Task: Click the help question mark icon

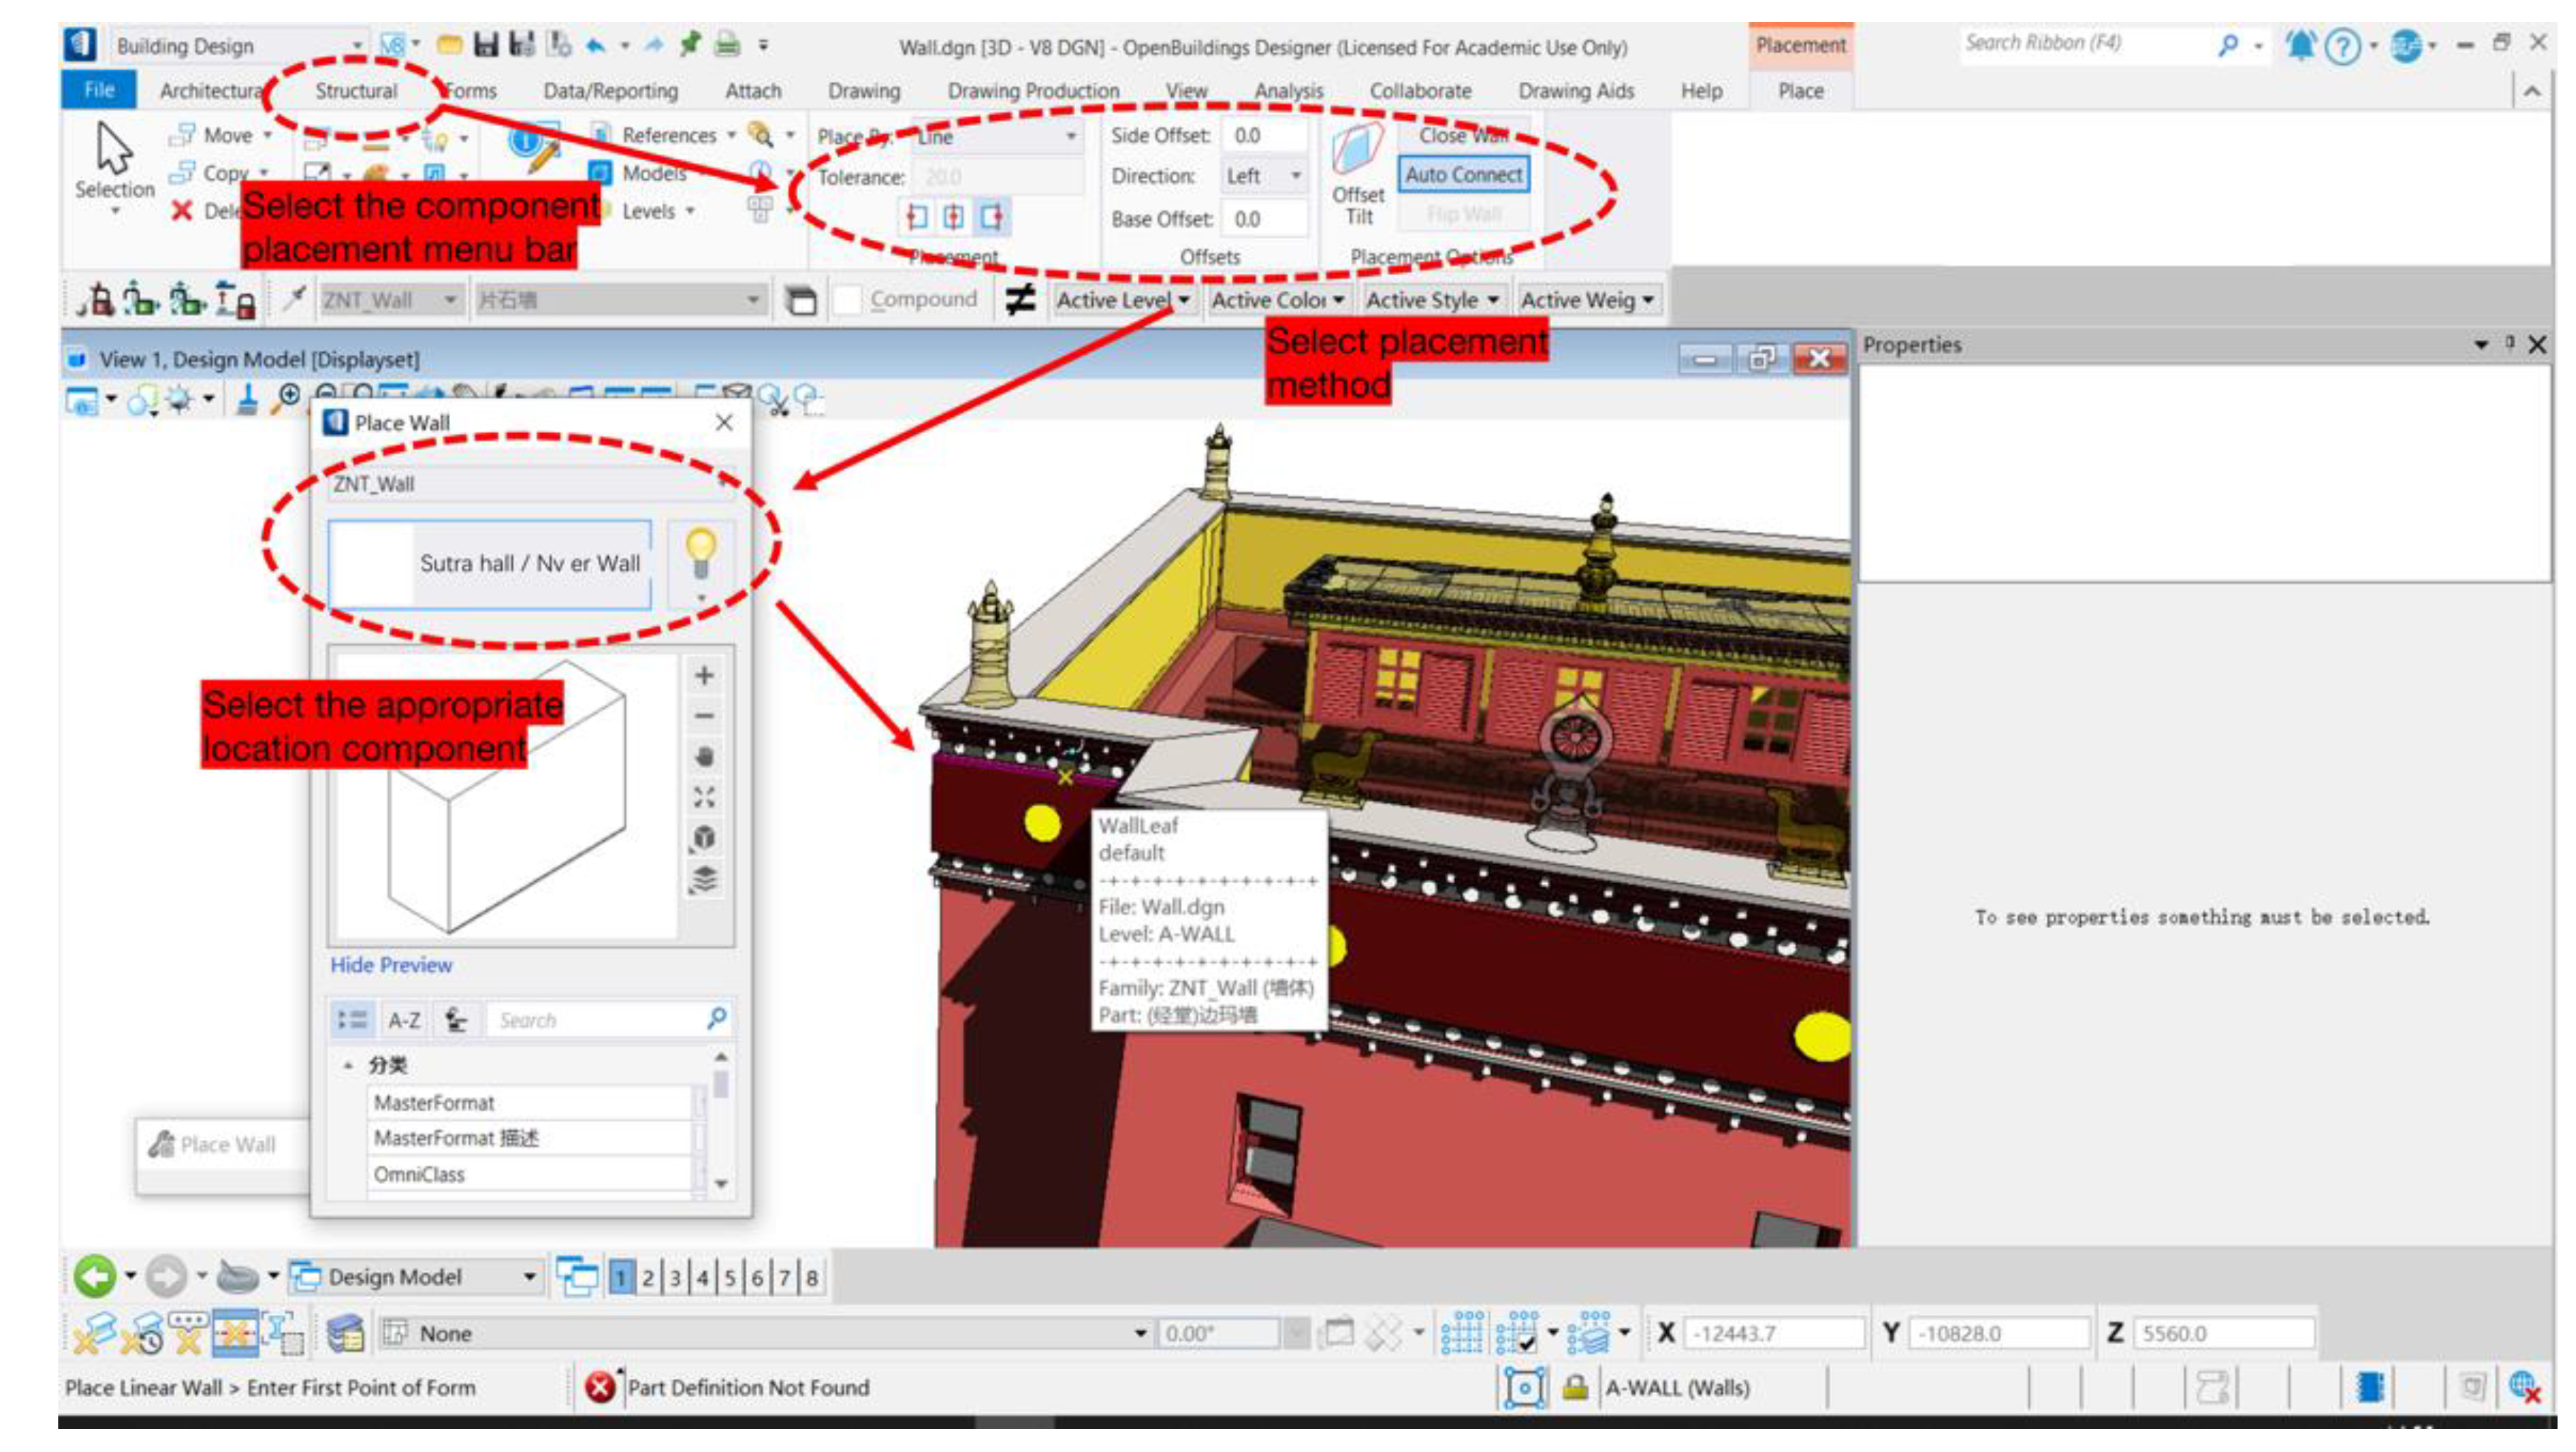Action: pos(2342,45)
